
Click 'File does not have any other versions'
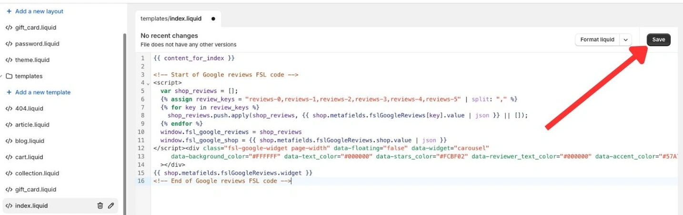189,45
